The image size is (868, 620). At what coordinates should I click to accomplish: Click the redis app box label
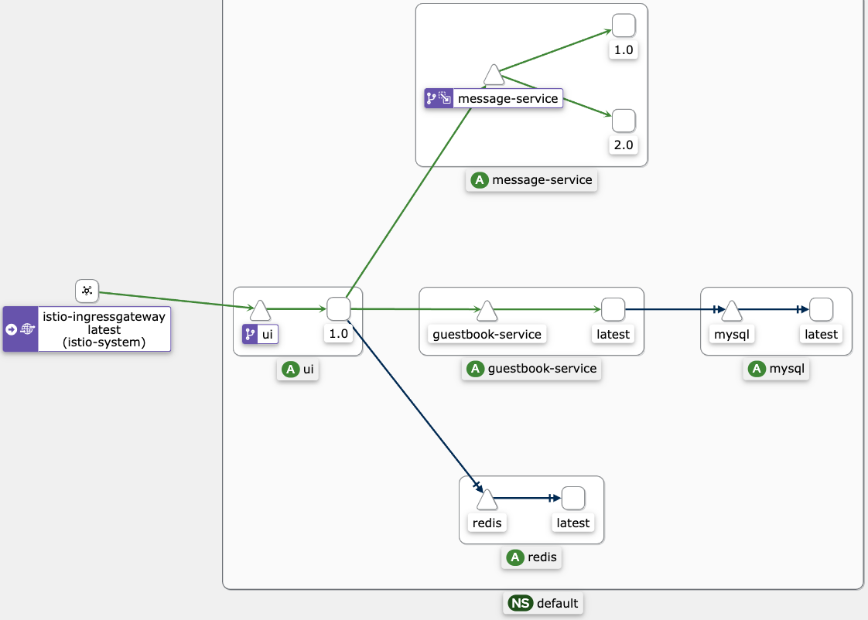[531, 557]
